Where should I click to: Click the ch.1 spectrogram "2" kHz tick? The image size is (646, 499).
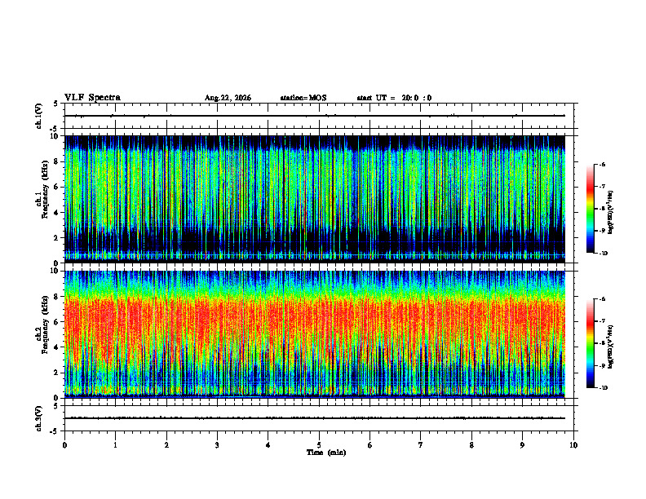[57, 238]
